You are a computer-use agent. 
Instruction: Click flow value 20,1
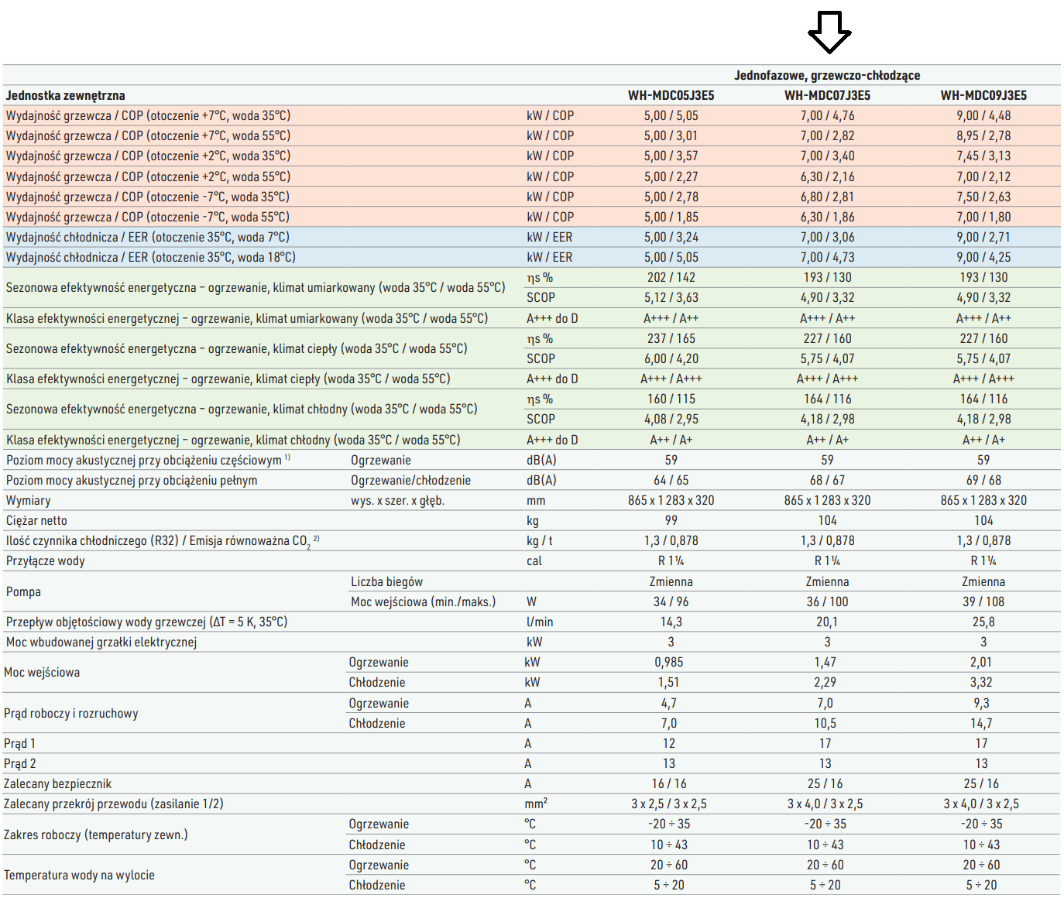pyautogui.click(x=827, y=622)
